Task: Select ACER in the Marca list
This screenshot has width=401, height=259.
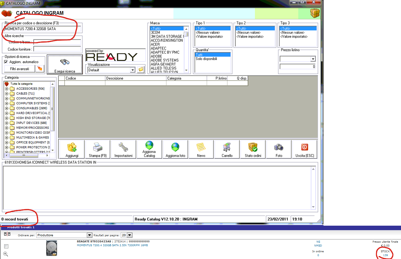Action: pos(155,44)
